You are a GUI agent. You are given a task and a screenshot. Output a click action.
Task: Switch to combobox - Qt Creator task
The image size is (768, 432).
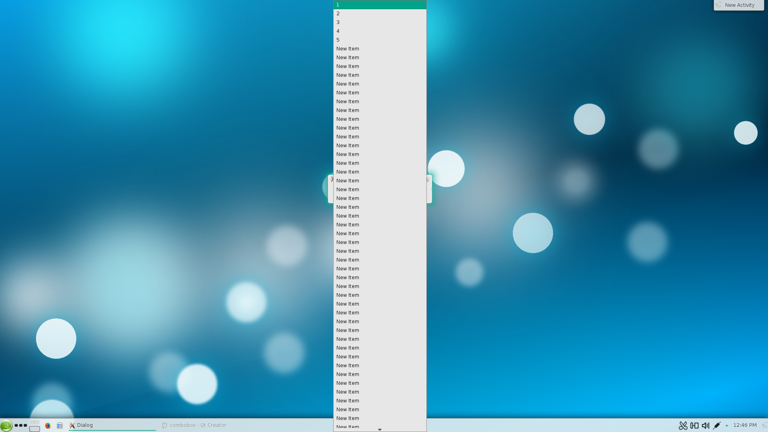click(x=198, y=425)
